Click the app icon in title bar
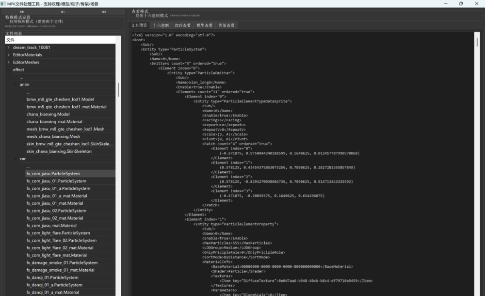Screen dimensions: 485x296 [3, 4]
